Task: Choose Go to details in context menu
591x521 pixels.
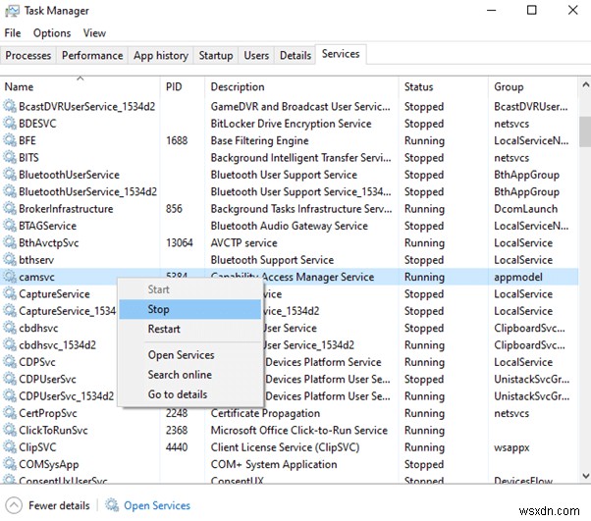Action: pos(190,394)
